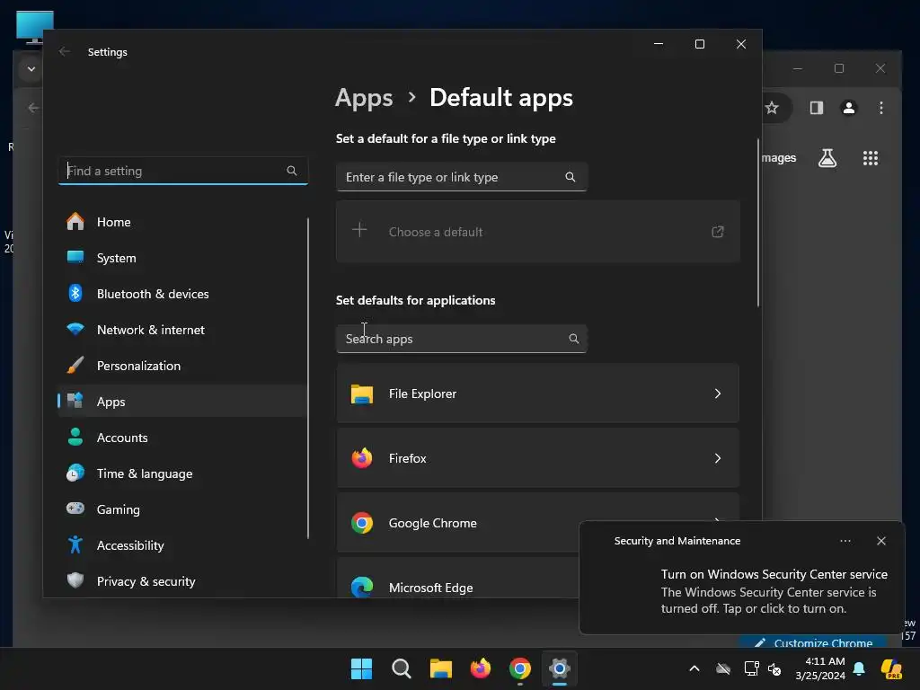Viewport: 920px width, 690px height.
Task: Click Apps breadcrumb link in header
Action: pyautogui.click(x=364, y=98)
